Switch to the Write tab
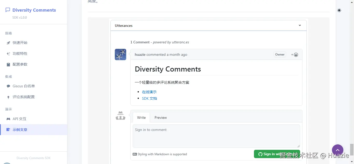 tap(141, 118)
